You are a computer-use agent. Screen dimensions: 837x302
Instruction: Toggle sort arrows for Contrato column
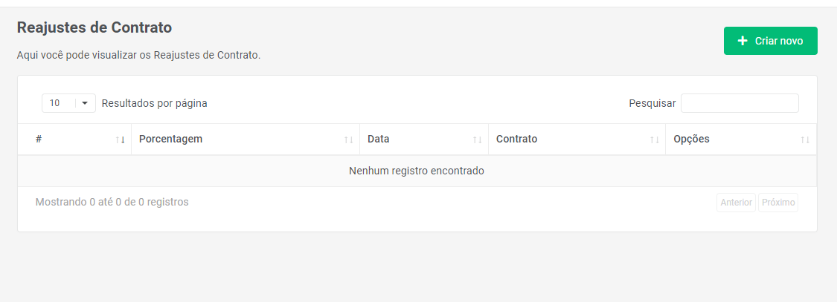[655, 139]
